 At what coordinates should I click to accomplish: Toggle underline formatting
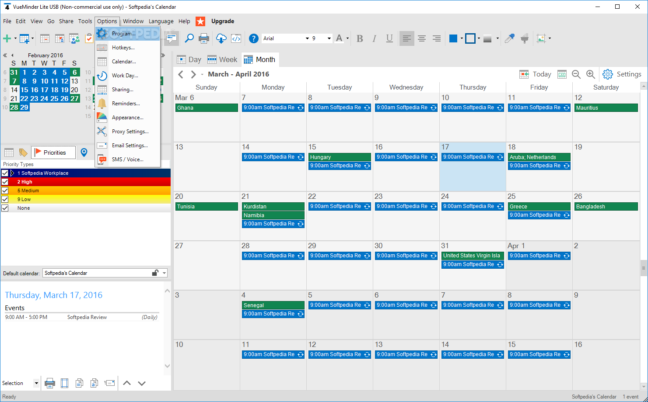tap(389, 38)
